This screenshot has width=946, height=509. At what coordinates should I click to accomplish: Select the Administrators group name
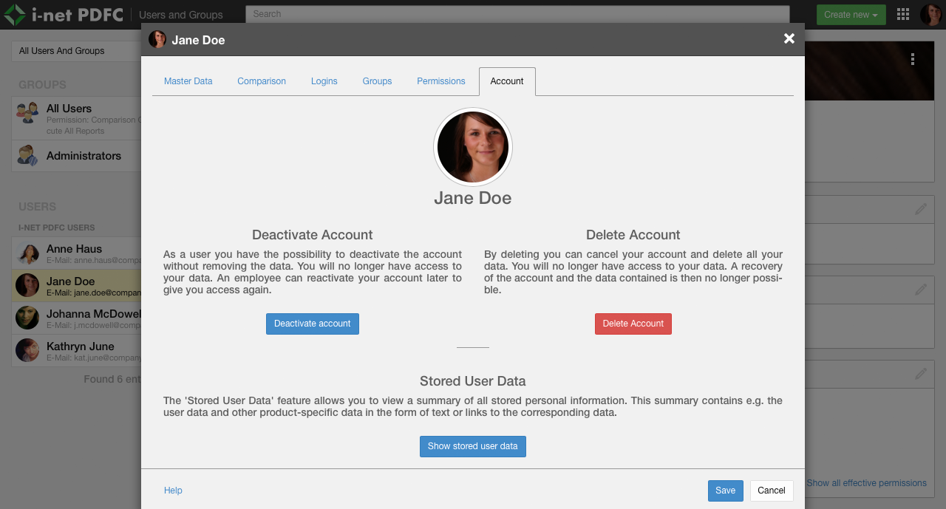(84, 156)
